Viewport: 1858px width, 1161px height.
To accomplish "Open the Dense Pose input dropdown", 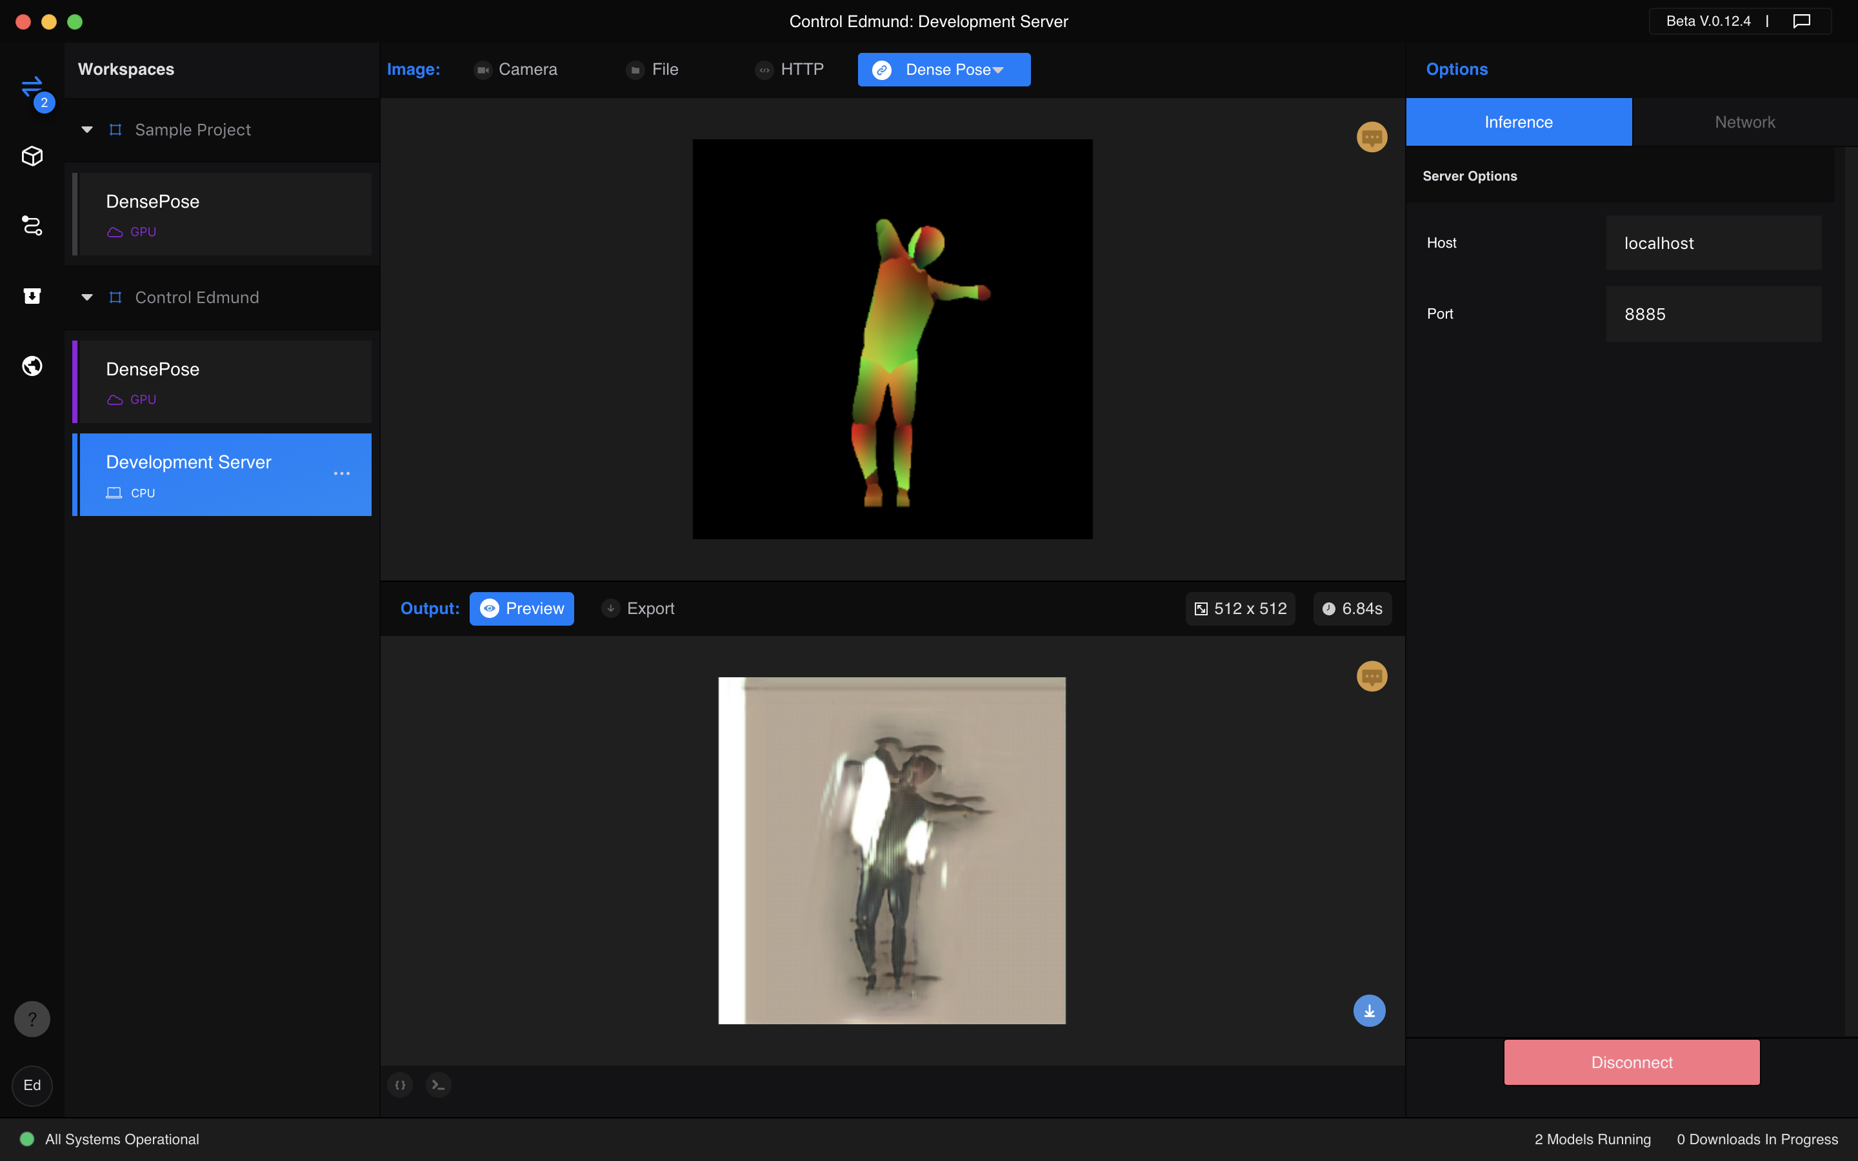I will pyautogui.click(x=944, y=69).
